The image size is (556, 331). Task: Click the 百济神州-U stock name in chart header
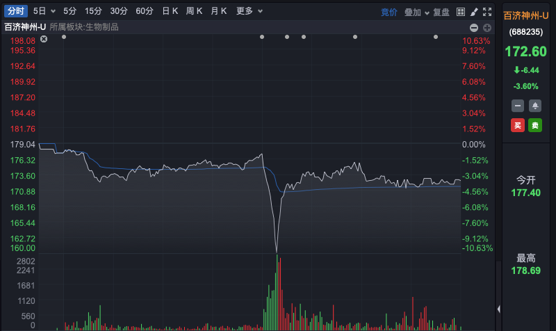[x=25, y=27]
